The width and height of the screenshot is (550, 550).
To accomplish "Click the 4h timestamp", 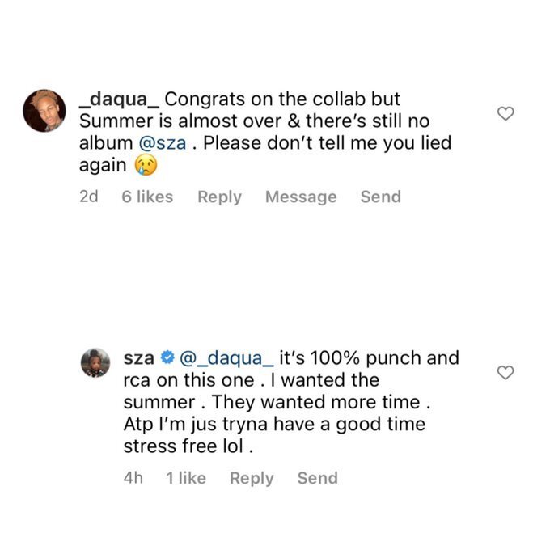I will 133,478.
